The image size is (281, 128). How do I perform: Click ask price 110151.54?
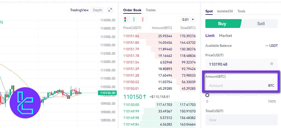(131, 62)
